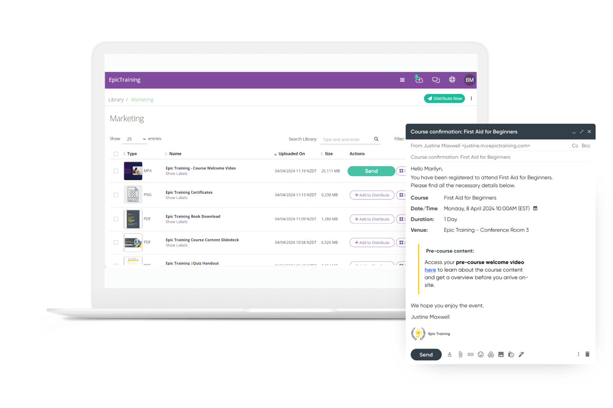Image resolution: width=613 pixels, height=408 pixels.
Task: Select the Course Content Slidedeck row checkbox
Action: click(x=116, y=242)
